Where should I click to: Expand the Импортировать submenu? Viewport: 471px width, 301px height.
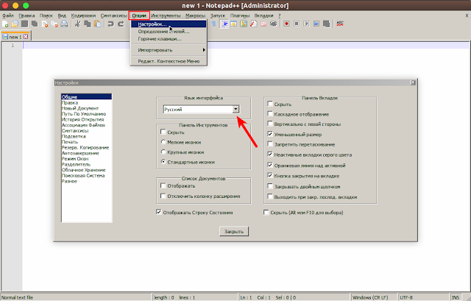tap(169, 50)
